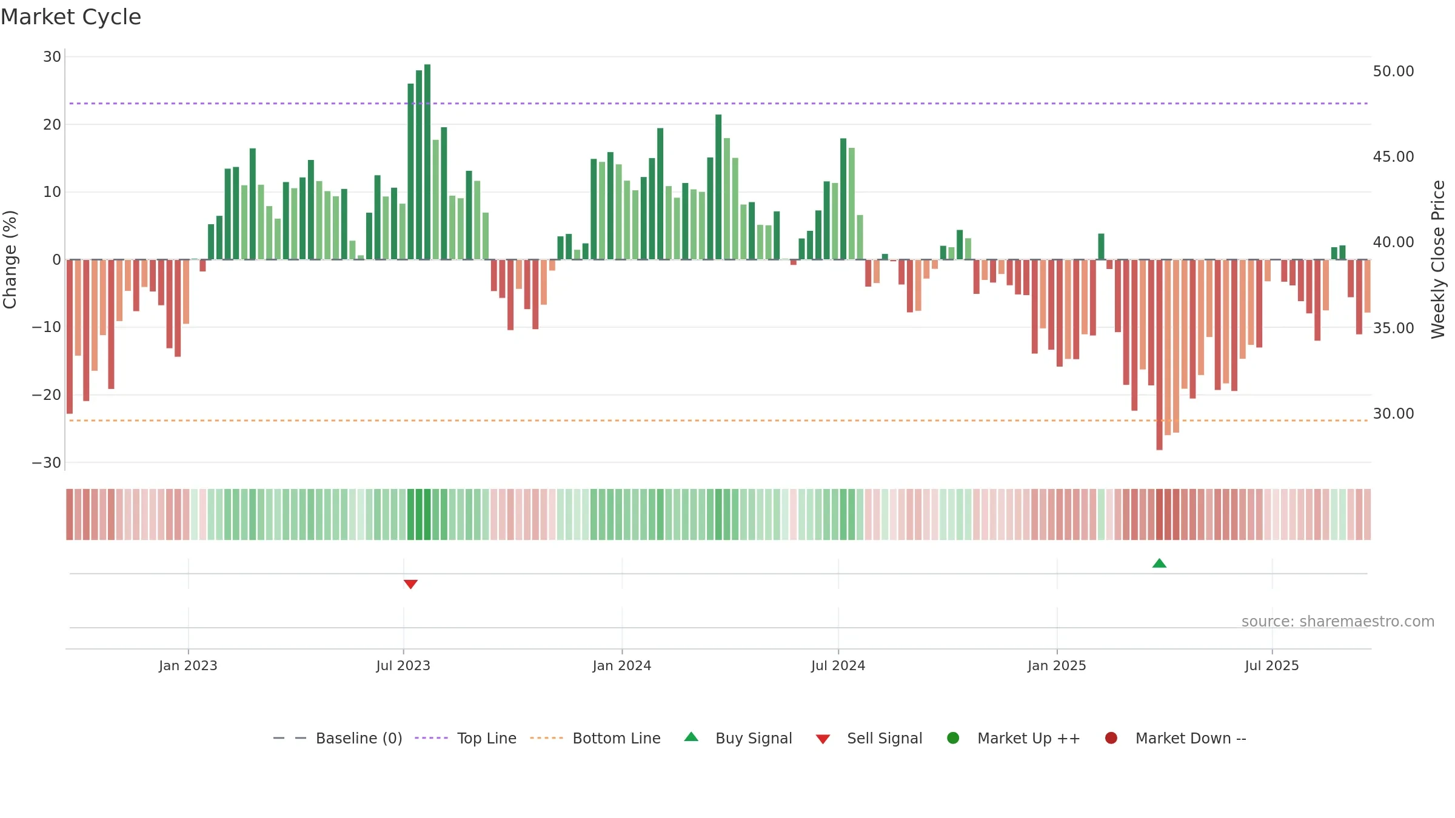Viewport: 1455px width, 818px height.
Task: Click the darkest green cell in the heatmap strip
Action: pos(427,514)
